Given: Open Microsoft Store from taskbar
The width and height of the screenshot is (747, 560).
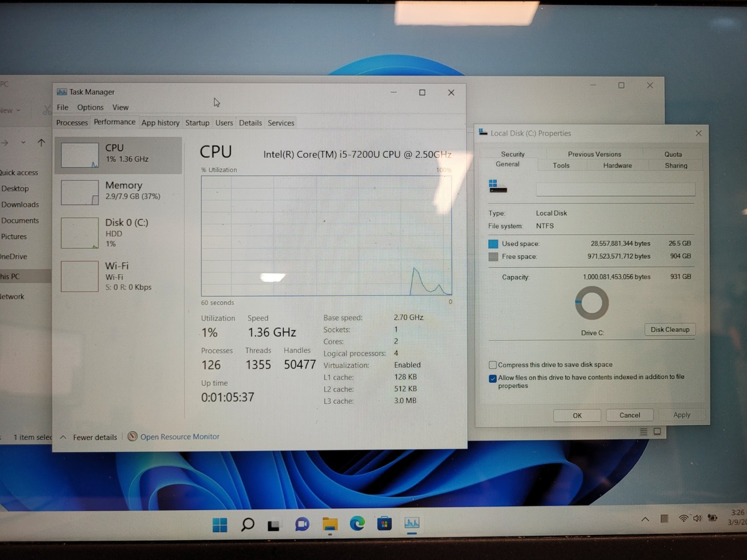Looking at the screenshot, I should point(384,524).
